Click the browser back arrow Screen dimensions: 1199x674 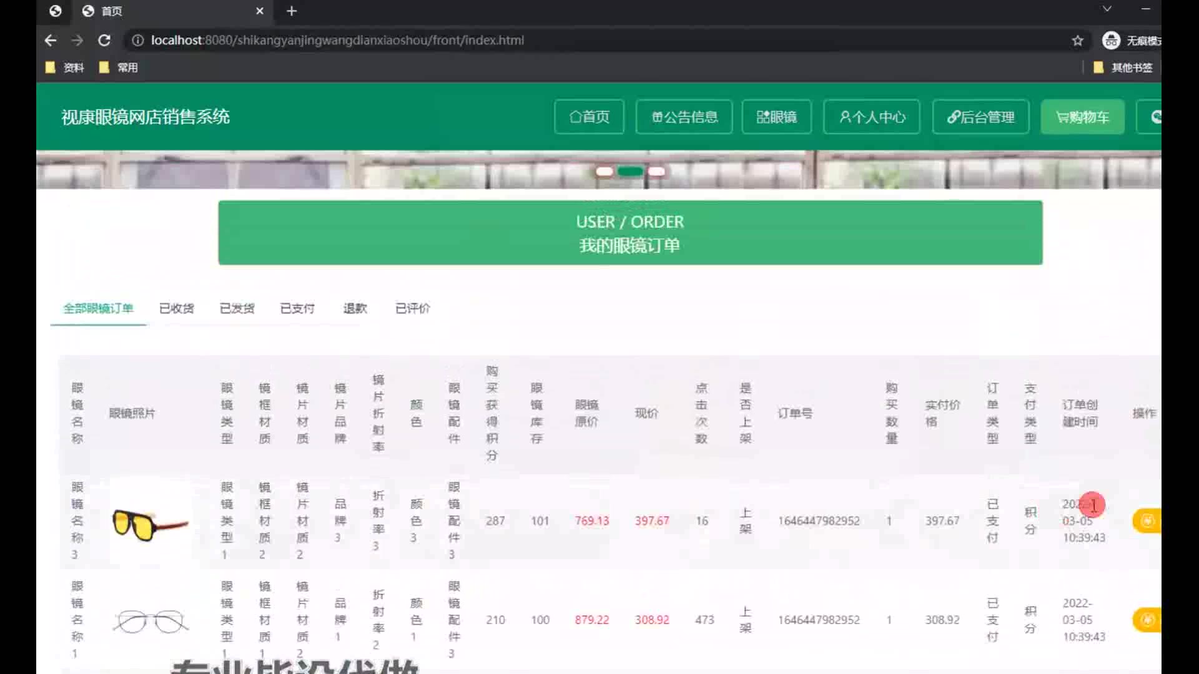click(51, 41)
